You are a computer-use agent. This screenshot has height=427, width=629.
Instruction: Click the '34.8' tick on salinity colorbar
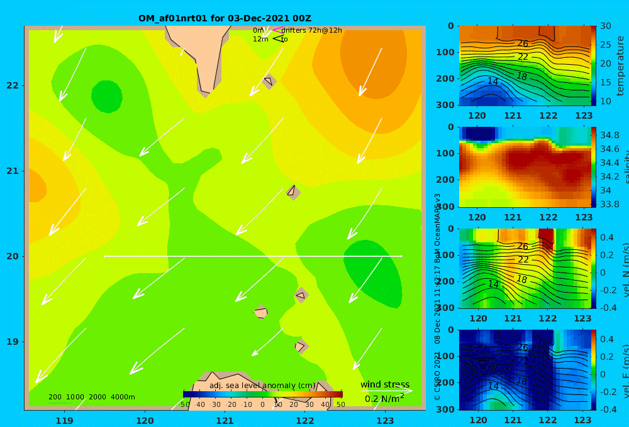pyautogui.click(x=610, y=134)
